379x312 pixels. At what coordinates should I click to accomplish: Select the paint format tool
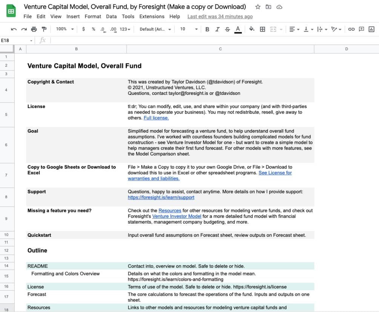click(44, 29)
